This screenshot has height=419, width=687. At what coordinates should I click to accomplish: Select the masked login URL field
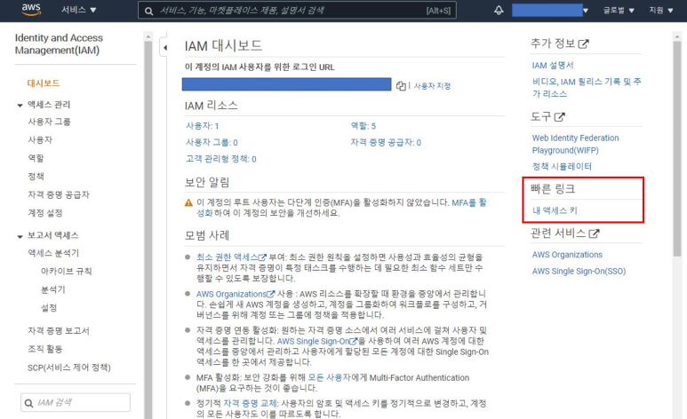point(286,84)
